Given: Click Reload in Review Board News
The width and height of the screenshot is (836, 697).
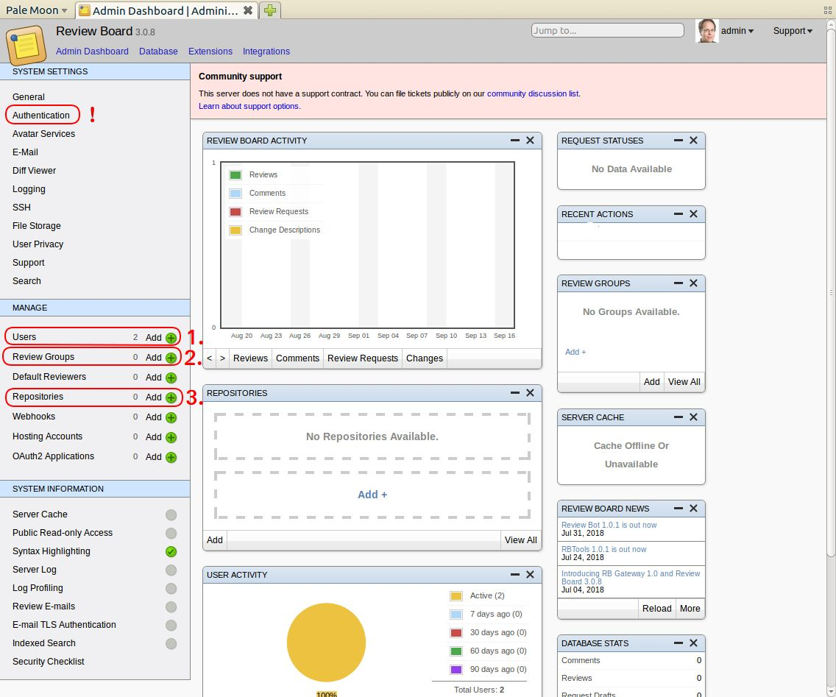Looking at the screenshot, I should (x=656, y=609).
